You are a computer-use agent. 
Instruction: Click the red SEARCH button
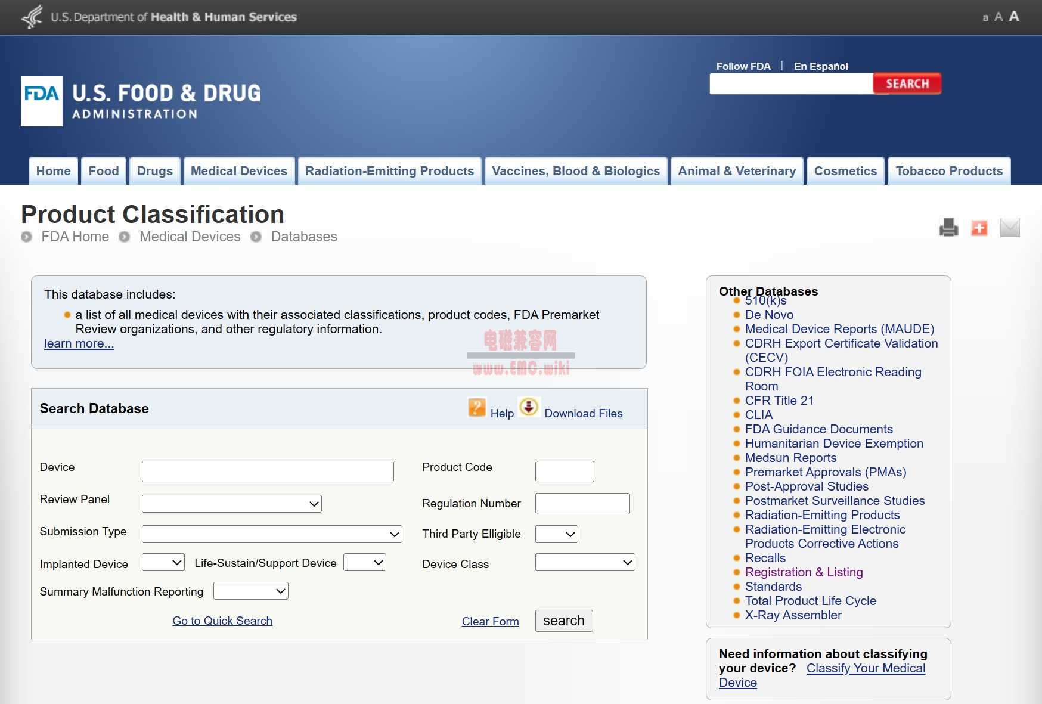(907, 83)
